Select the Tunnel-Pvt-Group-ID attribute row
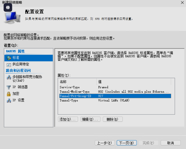The height and width of the screenshot is (149, 186). coord(115,96)
